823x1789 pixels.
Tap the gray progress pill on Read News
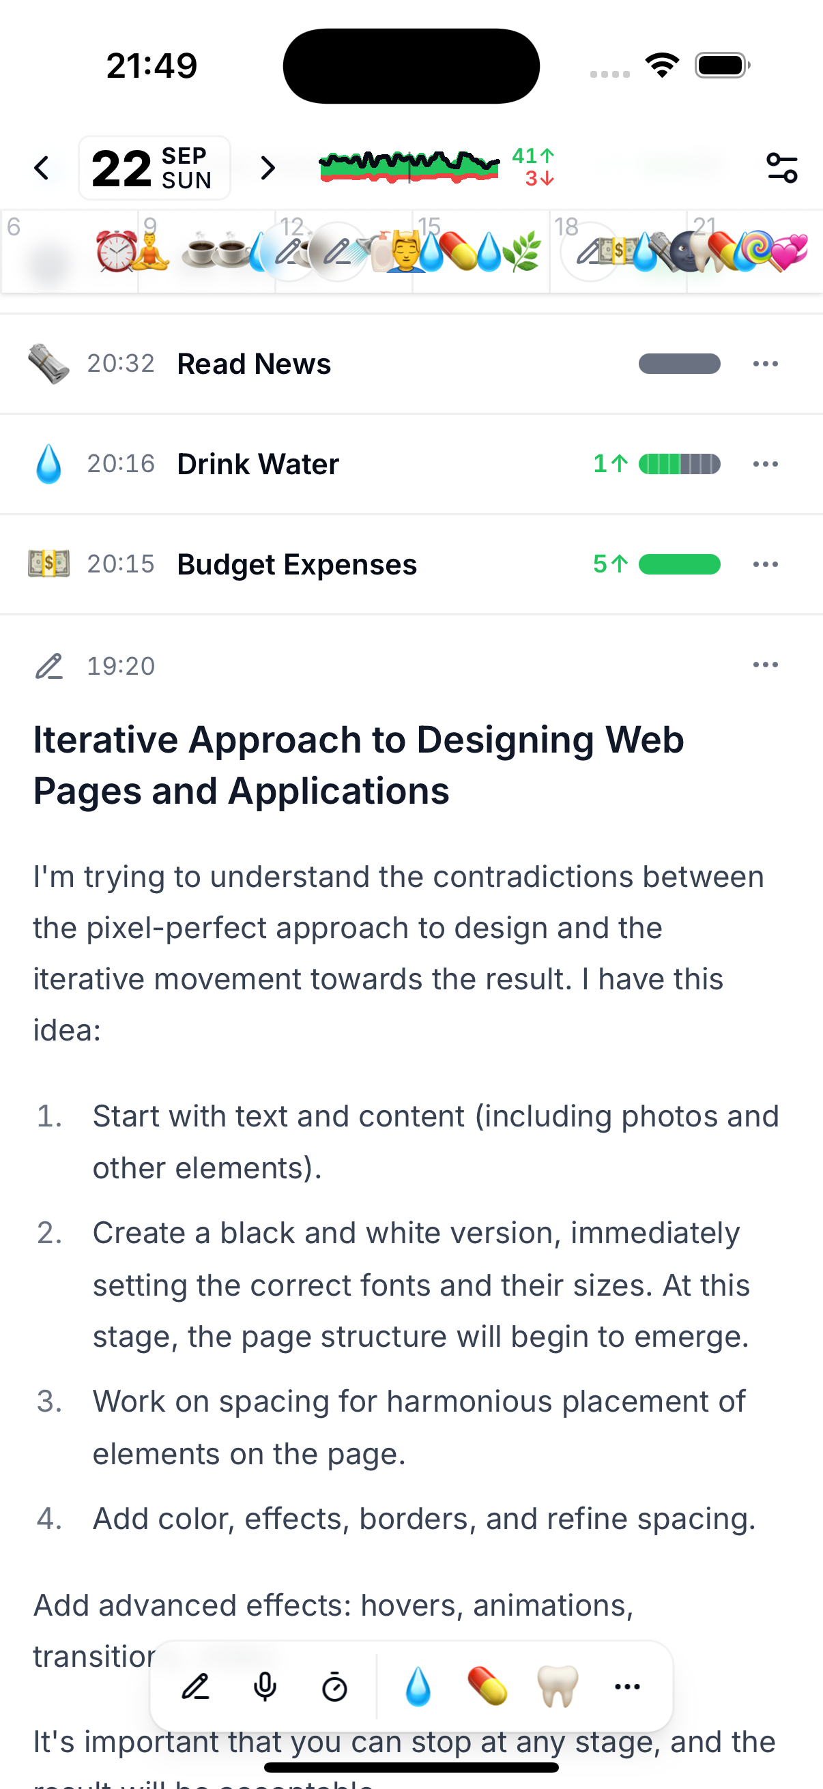679,362
